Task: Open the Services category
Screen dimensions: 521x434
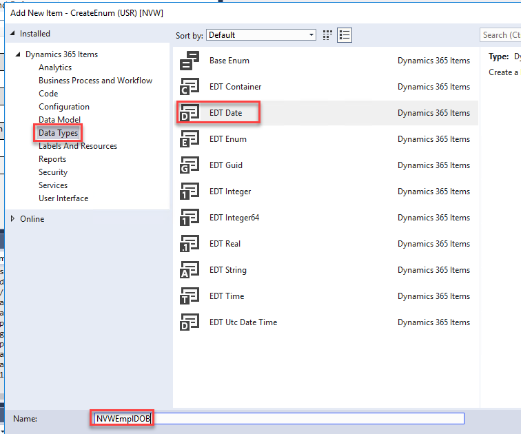Action: tap(53, 185)
